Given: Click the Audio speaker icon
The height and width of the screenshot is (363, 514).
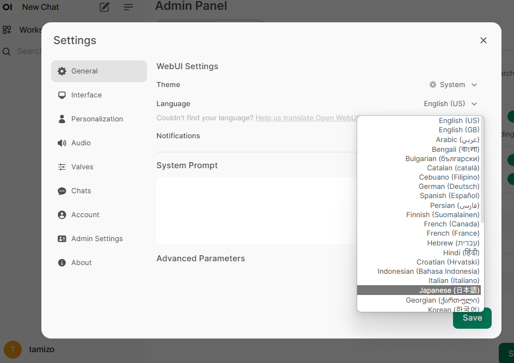Looking at the screenshot, I should [62, 143].
